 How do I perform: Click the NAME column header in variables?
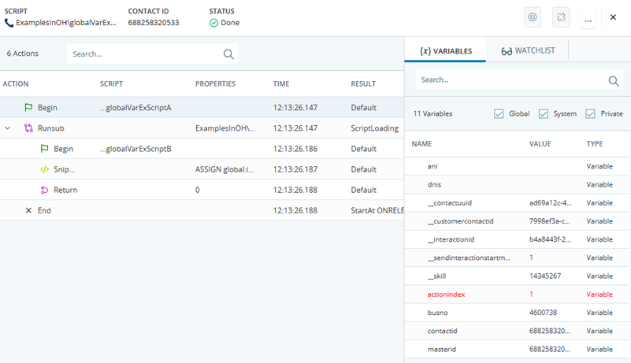pyautogui.click(x=421, y=144)
